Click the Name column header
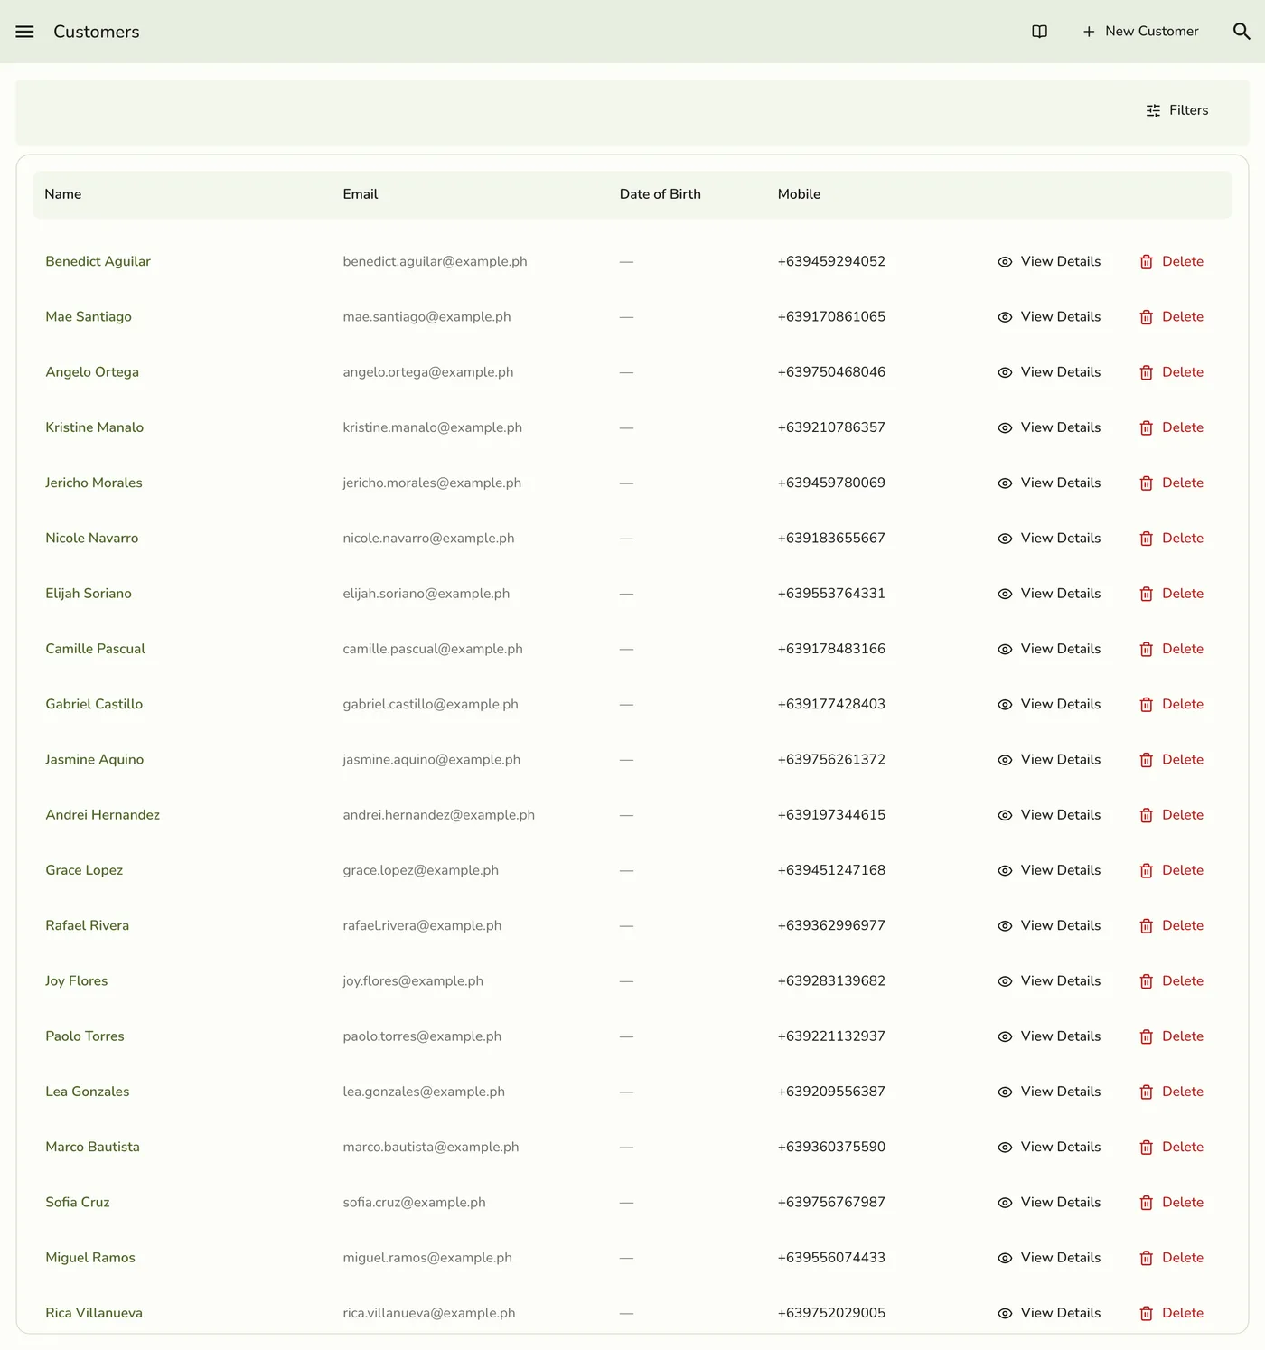This screenshot has height=1350, width=1265. (x=62, y=194)
